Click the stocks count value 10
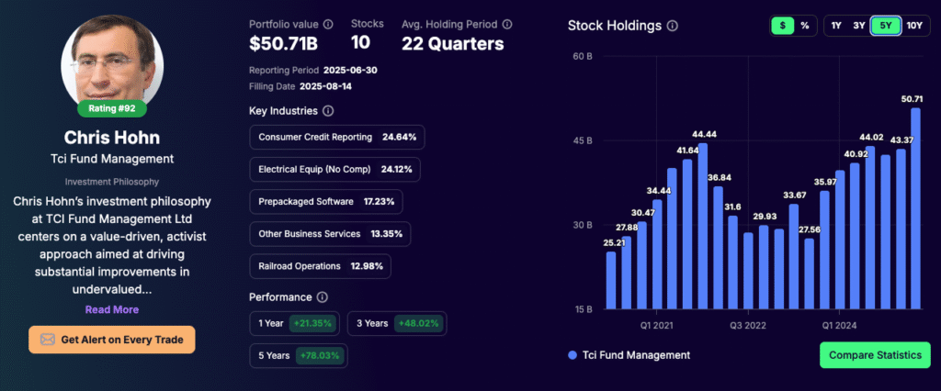 point(360,42)
